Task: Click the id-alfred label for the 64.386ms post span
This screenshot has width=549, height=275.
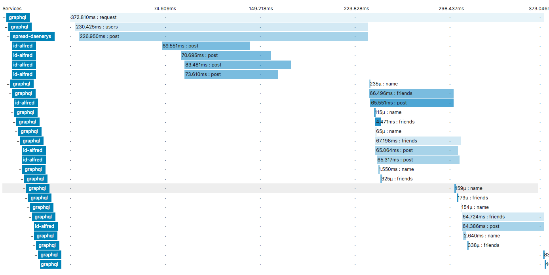Action: point(46,226)
